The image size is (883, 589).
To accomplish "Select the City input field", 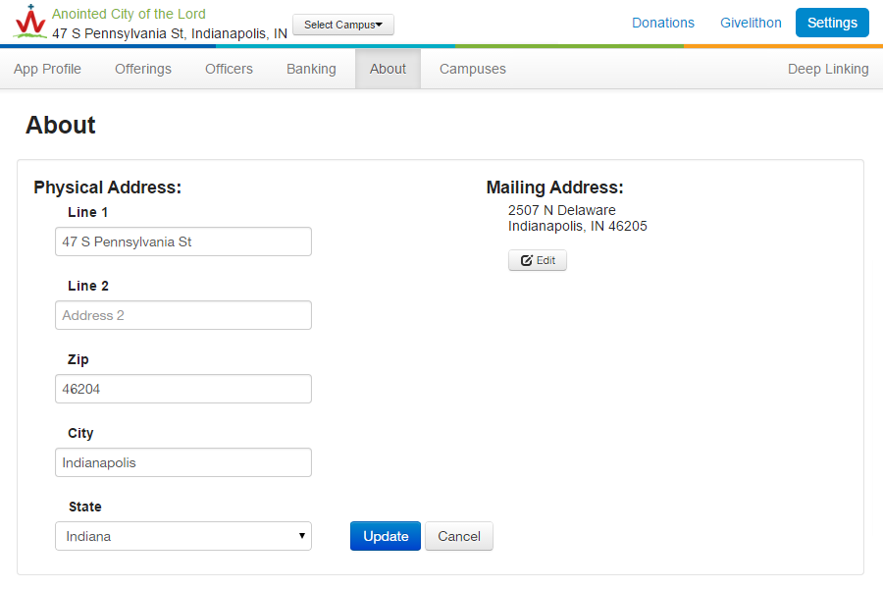I will (183, 462).
